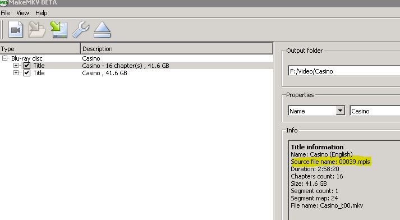Click the 'Size: 41.6 GB' info line
Image resolution: width=400 pixels, height=220 pixels.
(x=309, y=184)
